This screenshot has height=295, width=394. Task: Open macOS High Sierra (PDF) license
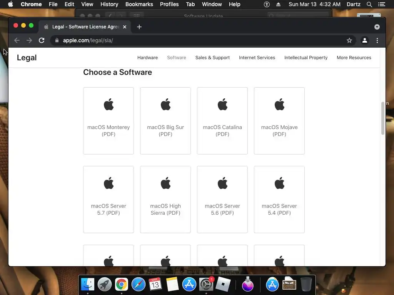click(x=165, y=199)
